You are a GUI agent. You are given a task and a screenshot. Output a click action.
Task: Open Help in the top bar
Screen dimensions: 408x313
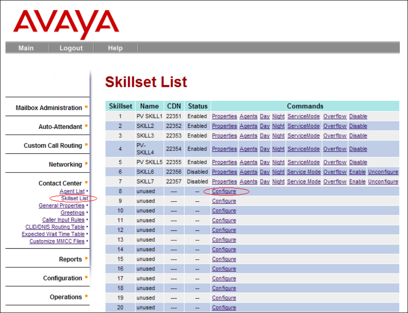click(115, 48)
